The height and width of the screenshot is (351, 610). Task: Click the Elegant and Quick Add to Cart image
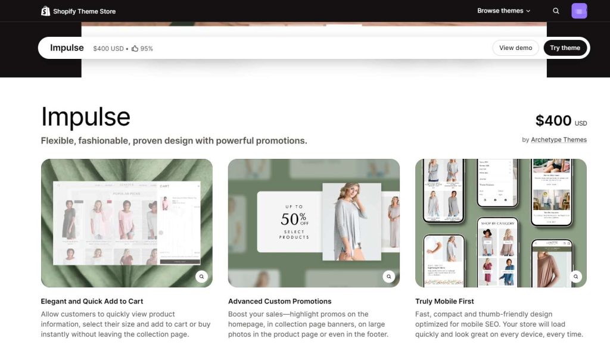click(126, 222)
